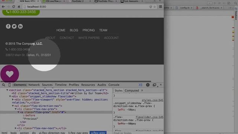Select body in the breadcrumb bar
Screen dimensions: 238x134
[13, 133]
